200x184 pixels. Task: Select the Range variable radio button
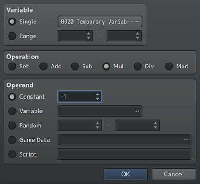click(12, 36)
